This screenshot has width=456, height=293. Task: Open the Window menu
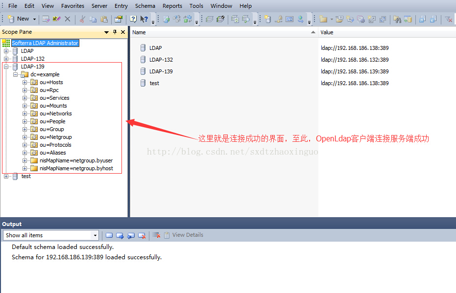click(x=221, y=6)
